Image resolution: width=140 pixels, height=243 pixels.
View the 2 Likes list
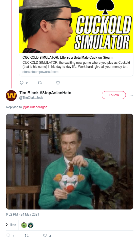tap(11, 225)
